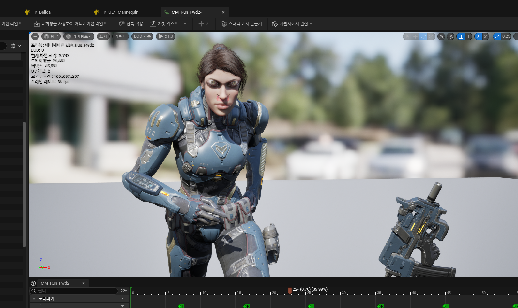518x308 pixels.
Task: Open the settings gear dropdown in left panel
Action: tap(16, 46)
